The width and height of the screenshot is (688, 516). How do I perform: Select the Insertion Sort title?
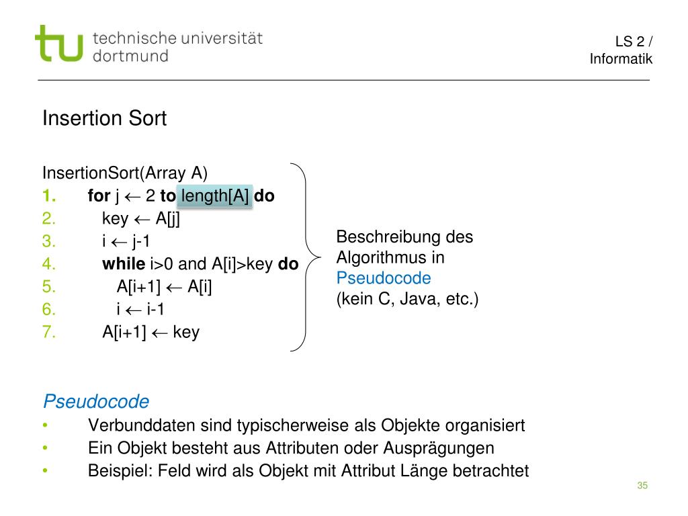[x=104, y=118]
